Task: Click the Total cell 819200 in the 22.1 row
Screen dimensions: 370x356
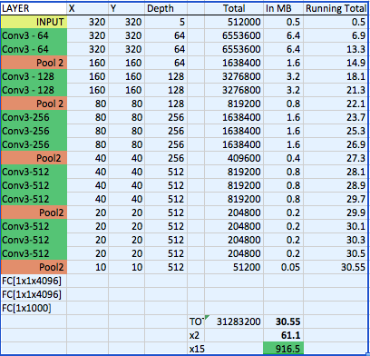Action: [234, 104]
